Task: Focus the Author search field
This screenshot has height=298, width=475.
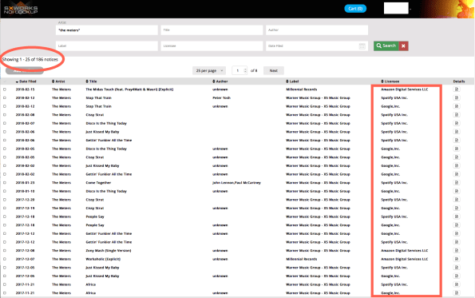Action: click(x=317, y=30)
